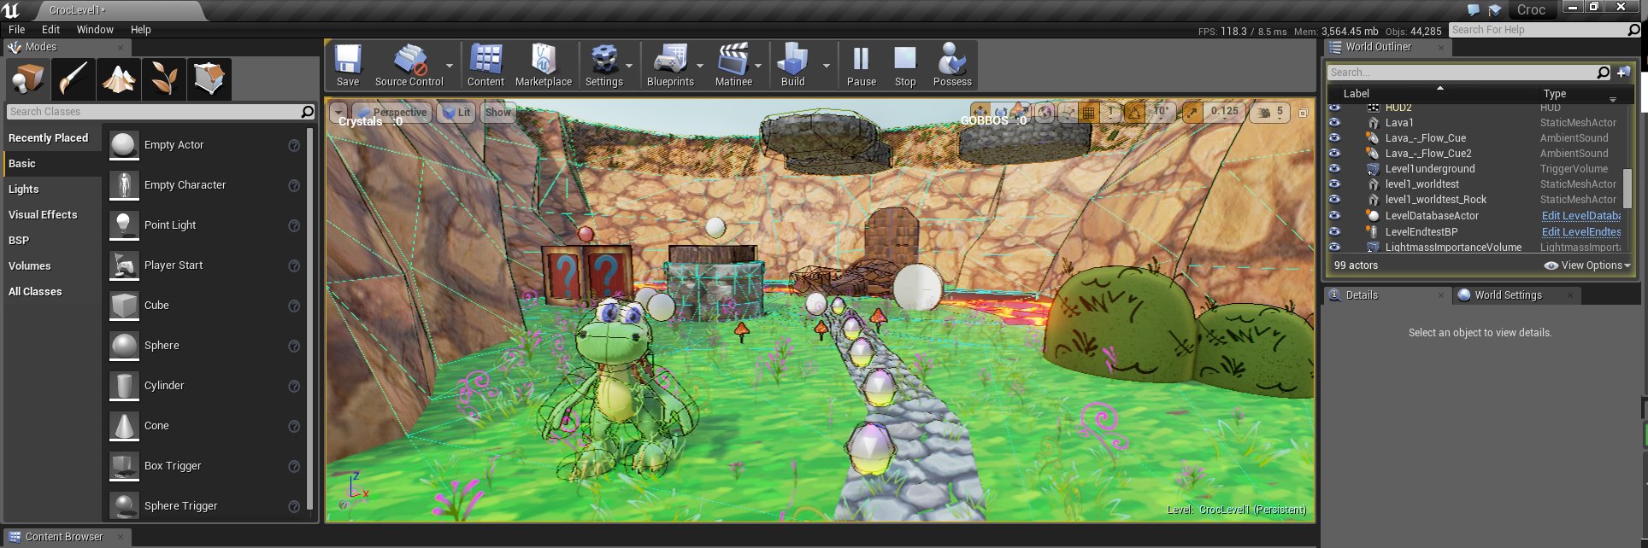Open scale snap dropdown showing 0.125
1648x548 pixels.
(1224, 112)
